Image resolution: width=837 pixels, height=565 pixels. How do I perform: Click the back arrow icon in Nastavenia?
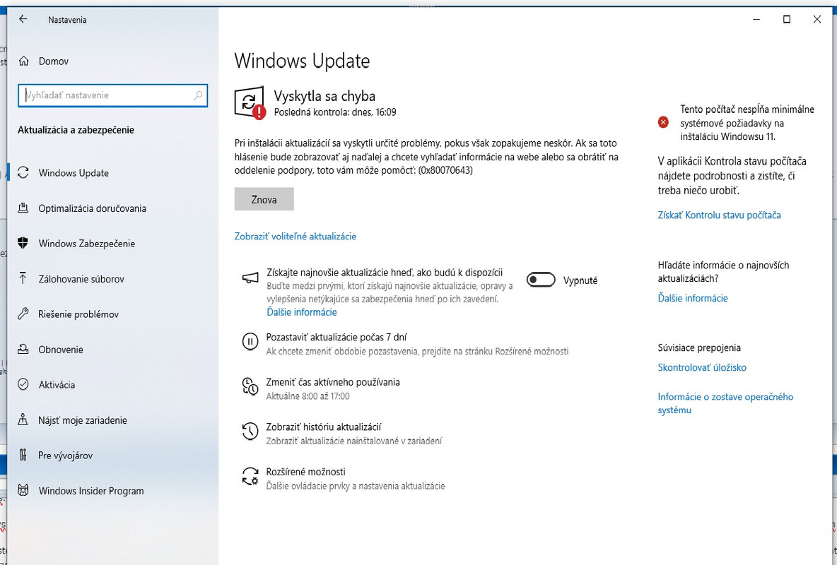click(x=23, y=19)
